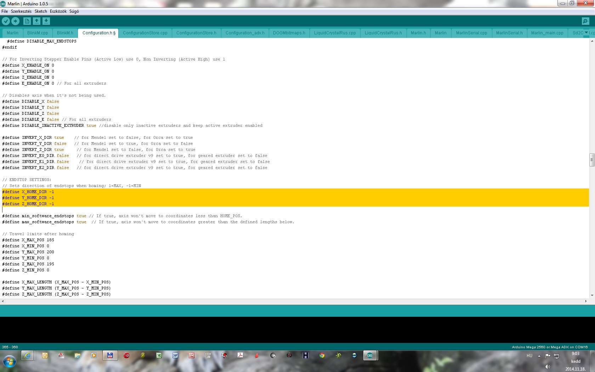
Task: Create a new sketch with New icon
Action: click(x=27, y=21)
